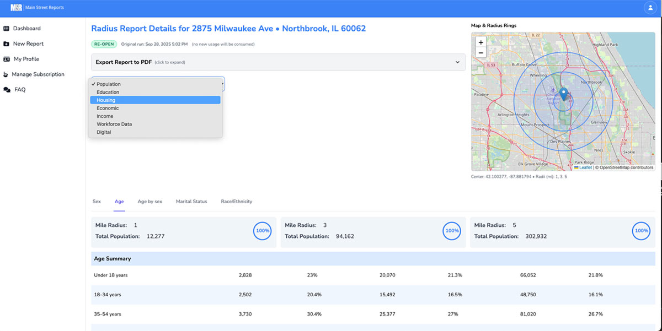Click the New Report folder icon
Screen dimensions: 662x331
tap(7, 44)
